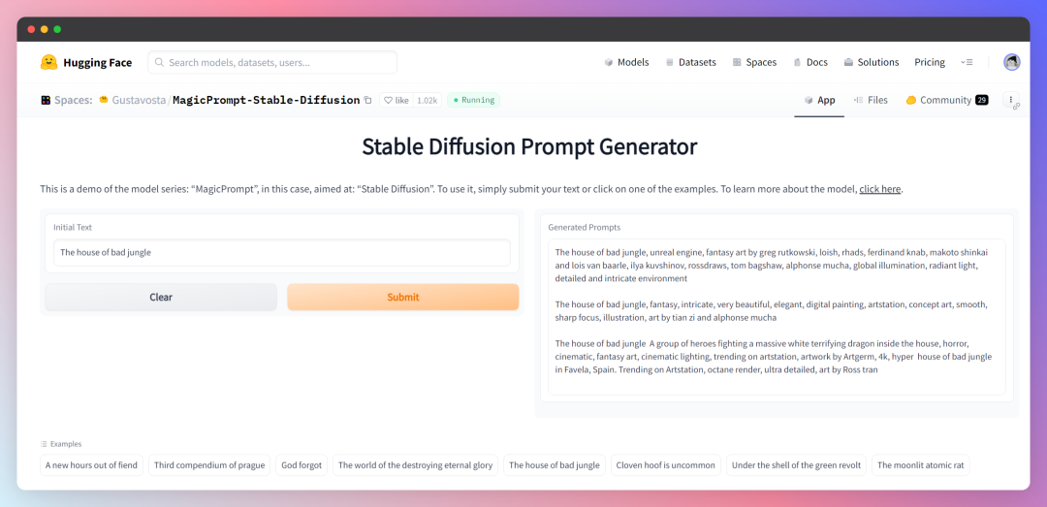Open the Docs page
Screen dimensions: 1047x507
809,62
